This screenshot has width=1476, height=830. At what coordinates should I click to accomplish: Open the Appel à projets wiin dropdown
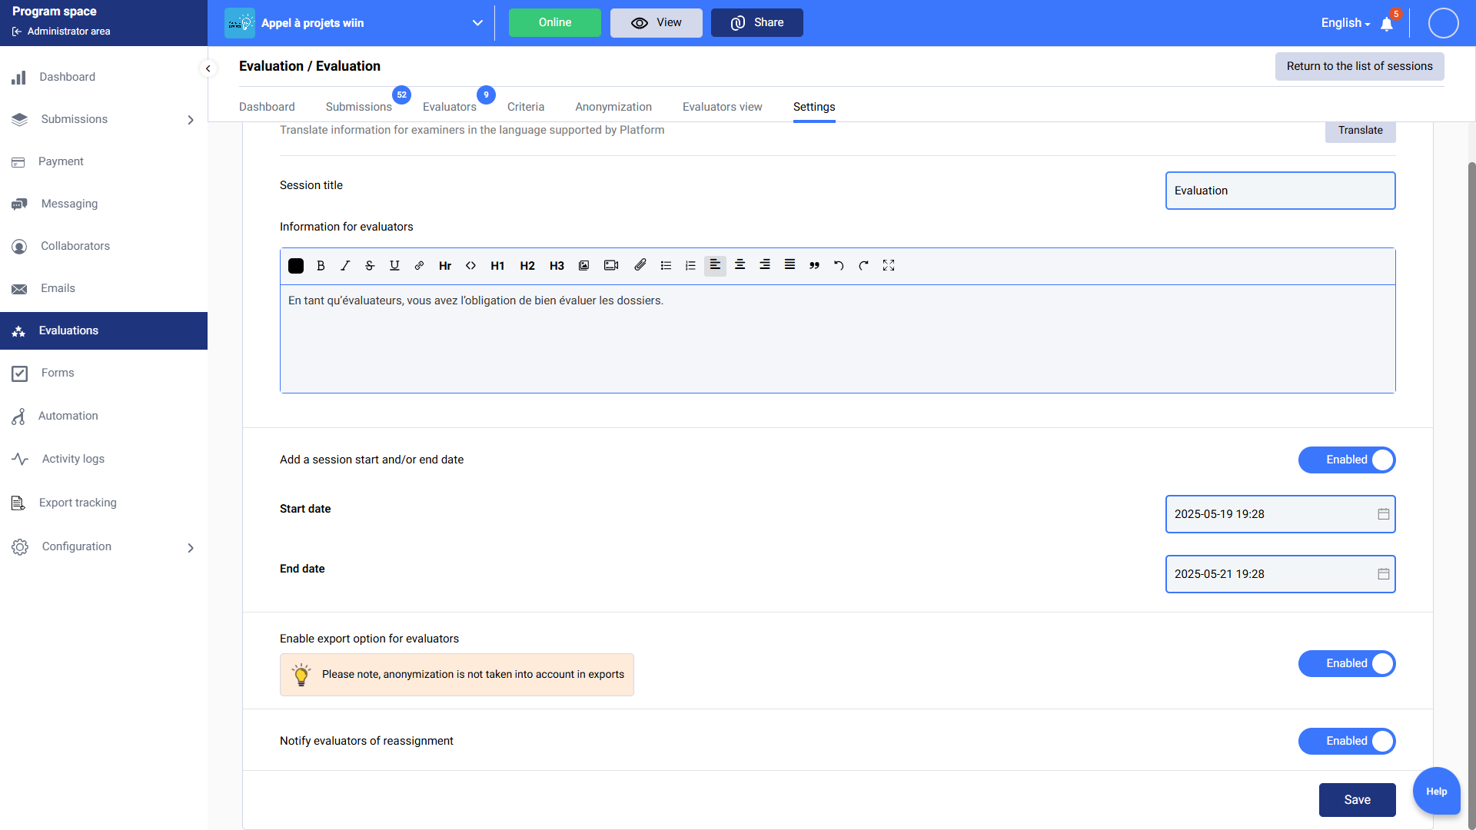pyautogui.click(x=477, y=23)
